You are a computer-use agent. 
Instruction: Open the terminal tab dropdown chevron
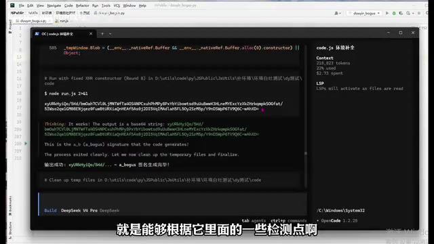coord(110,34)
